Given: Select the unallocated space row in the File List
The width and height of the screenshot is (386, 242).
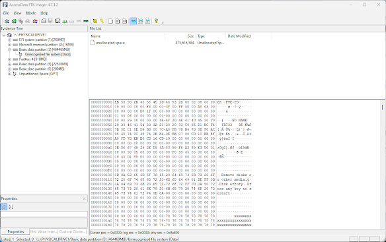Looking at the screenshot, I should point(157,43).
